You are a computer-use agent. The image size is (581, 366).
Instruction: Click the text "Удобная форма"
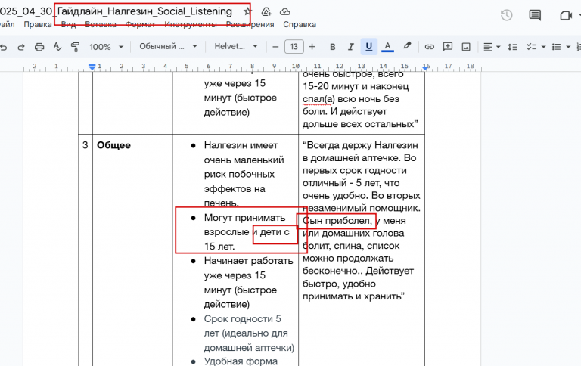[x=241, y=361]
